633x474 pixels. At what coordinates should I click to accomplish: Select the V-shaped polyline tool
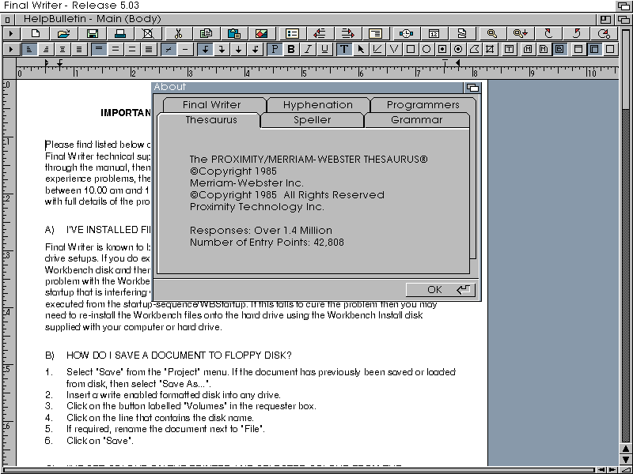393,49
